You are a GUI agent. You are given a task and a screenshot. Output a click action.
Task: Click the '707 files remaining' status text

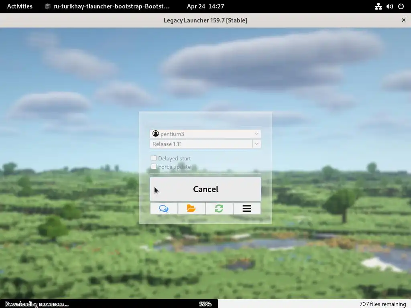[383, 304]
